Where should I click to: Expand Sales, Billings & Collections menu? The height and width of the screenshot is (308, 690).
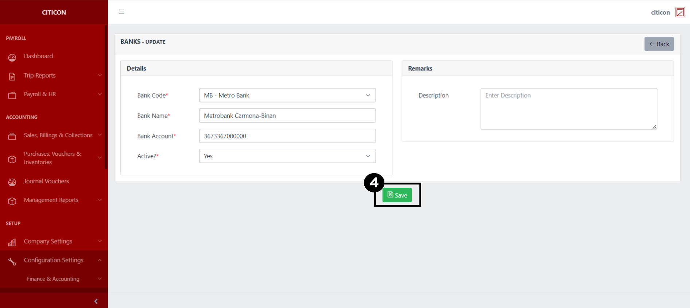point(58,135)
